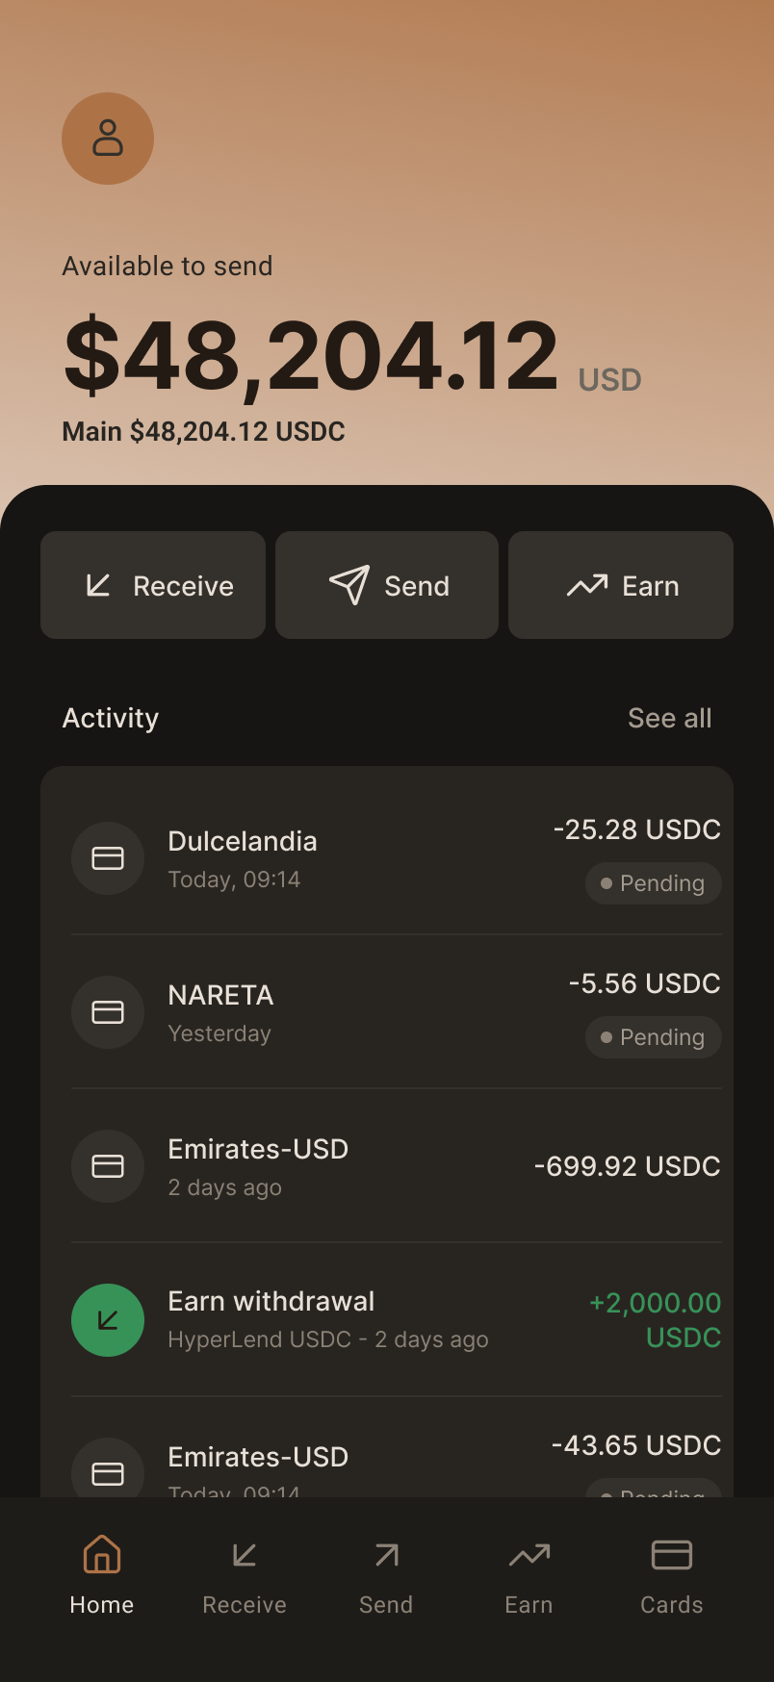The height and width of the screenshot is (1682, 774).
Task: Click the Earn button with trend arrow
Action: pyautogui.click(x=621, y=585)
